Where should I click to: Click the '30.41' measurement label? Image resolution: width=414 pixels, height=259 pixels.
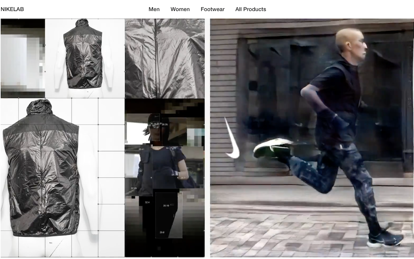(141, 149)
